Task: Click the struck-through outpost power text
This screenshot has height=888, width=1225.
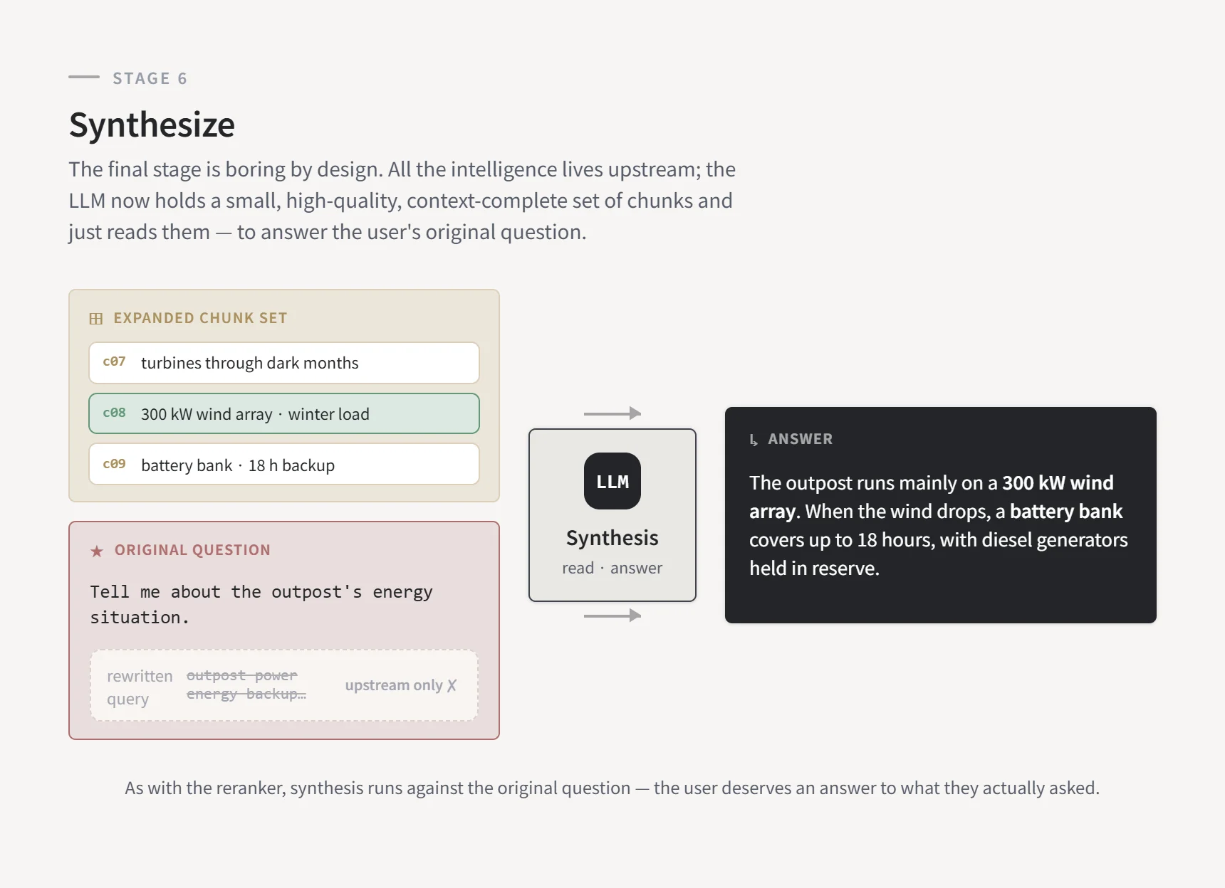Action: pyautogui.click(x=242, y=675)
